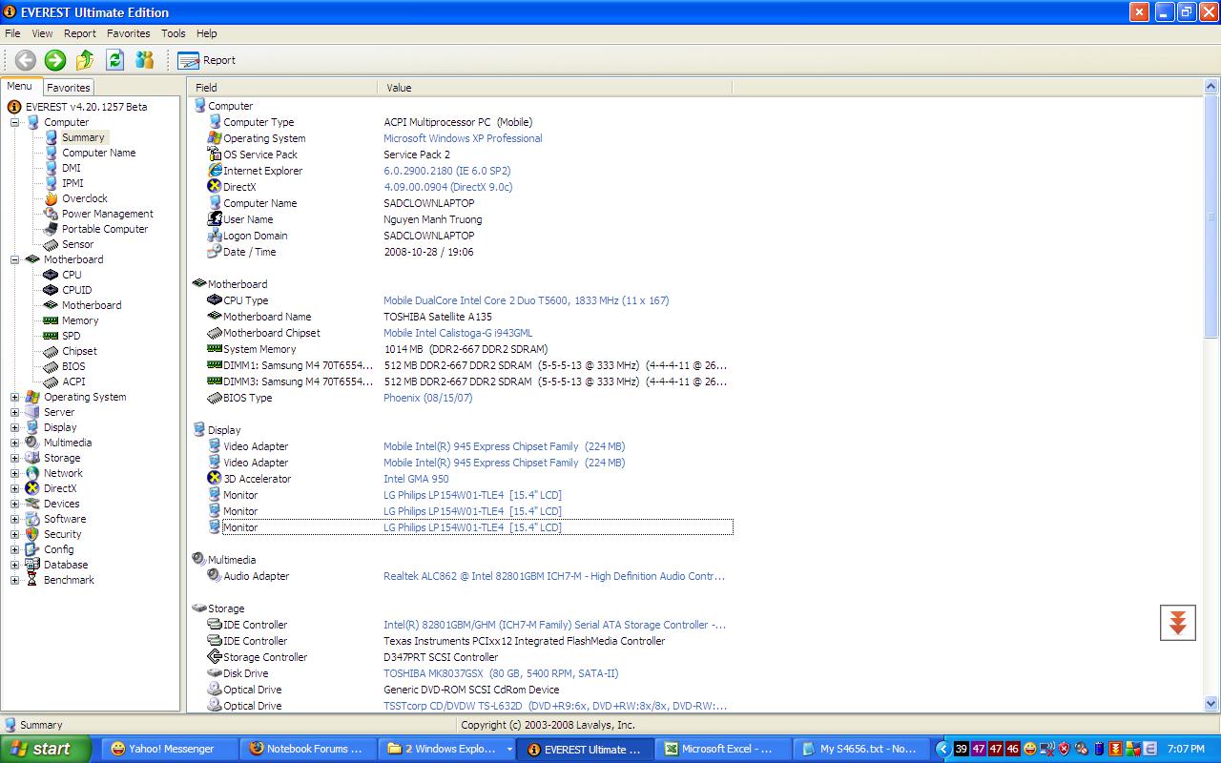Select the Config tree category icon
The width and height of the screenshot is (1221, 763).
click(x=32, y=549)
